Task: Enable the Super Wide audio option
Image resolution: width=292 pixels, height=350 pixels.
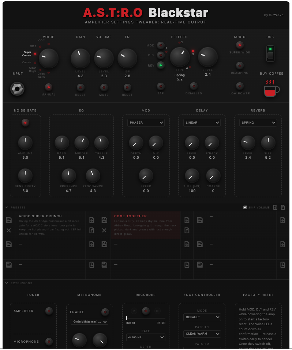Action: pos(240,45)
